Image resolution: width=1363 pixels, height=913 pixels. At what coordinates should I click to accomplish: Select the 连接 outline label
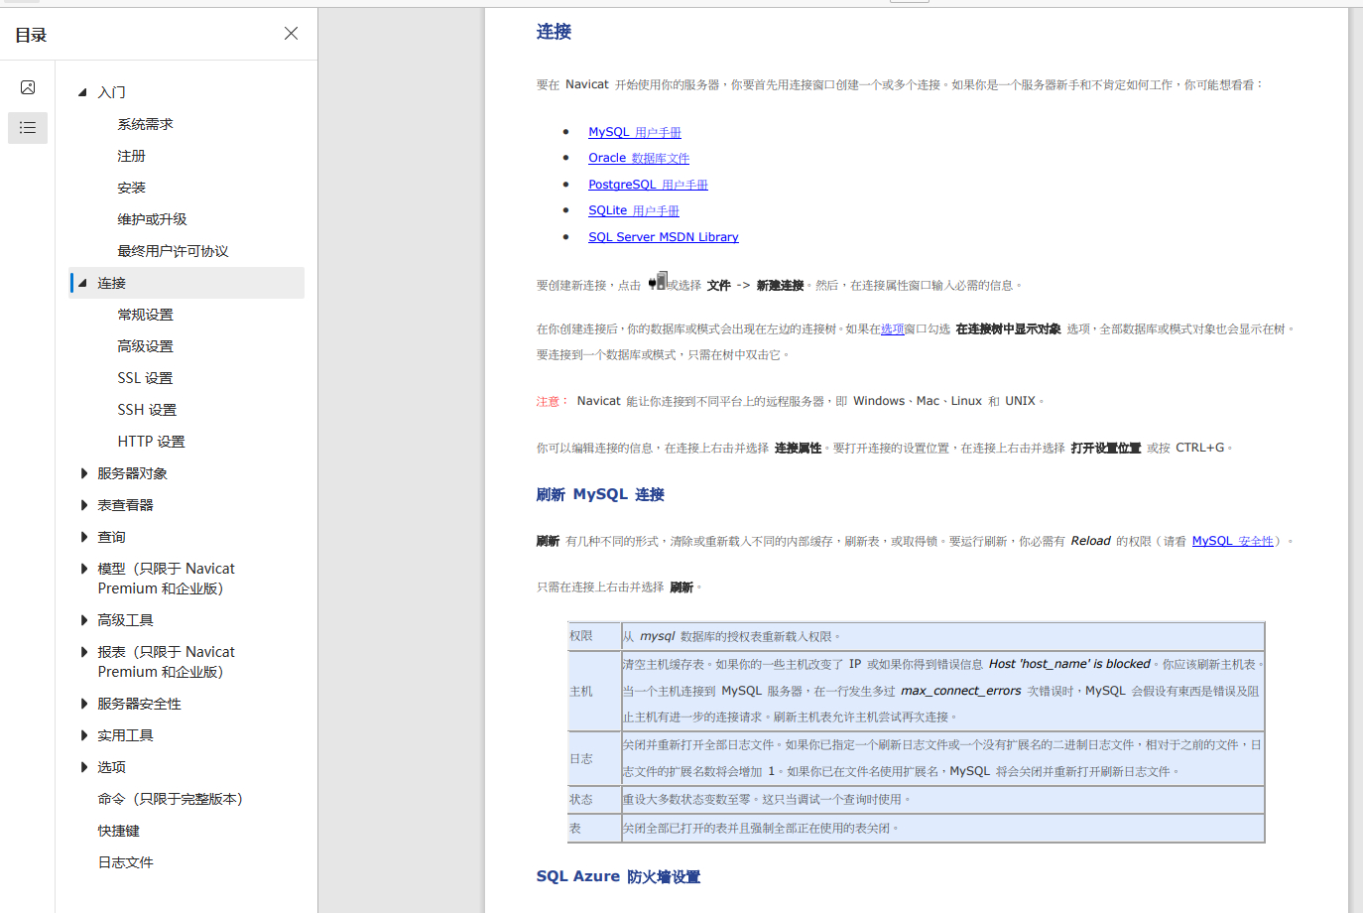coord(111,283)
